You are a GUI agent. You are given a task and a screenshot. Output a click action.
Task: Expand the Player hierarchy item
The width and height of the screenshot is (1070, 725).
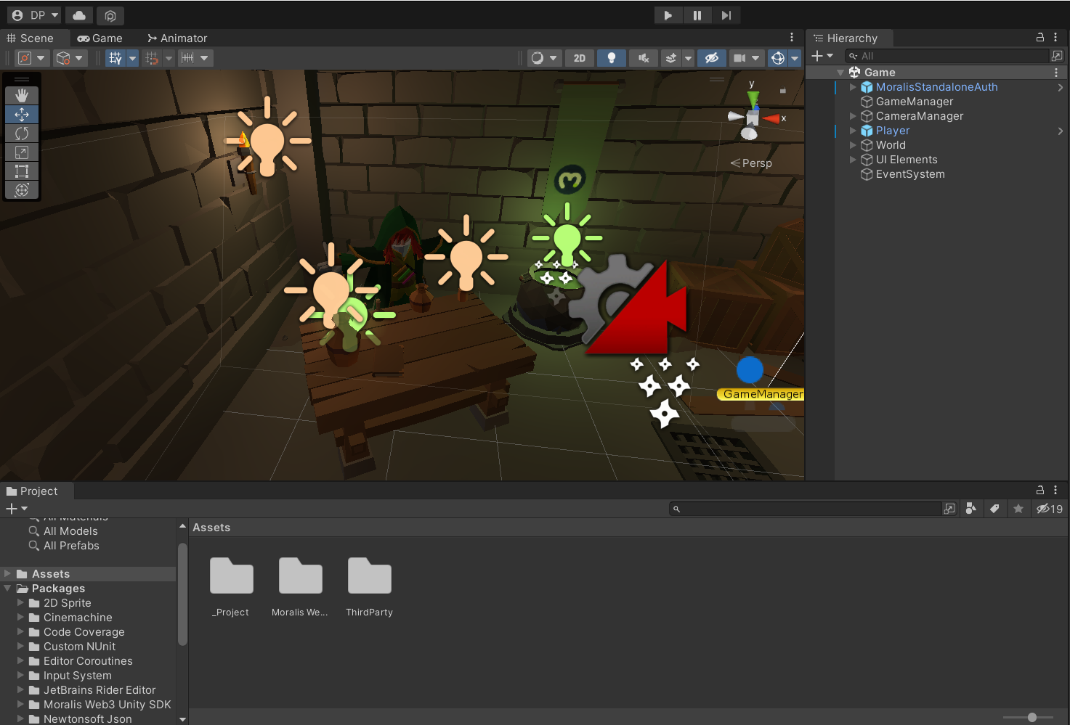point(853,131)
